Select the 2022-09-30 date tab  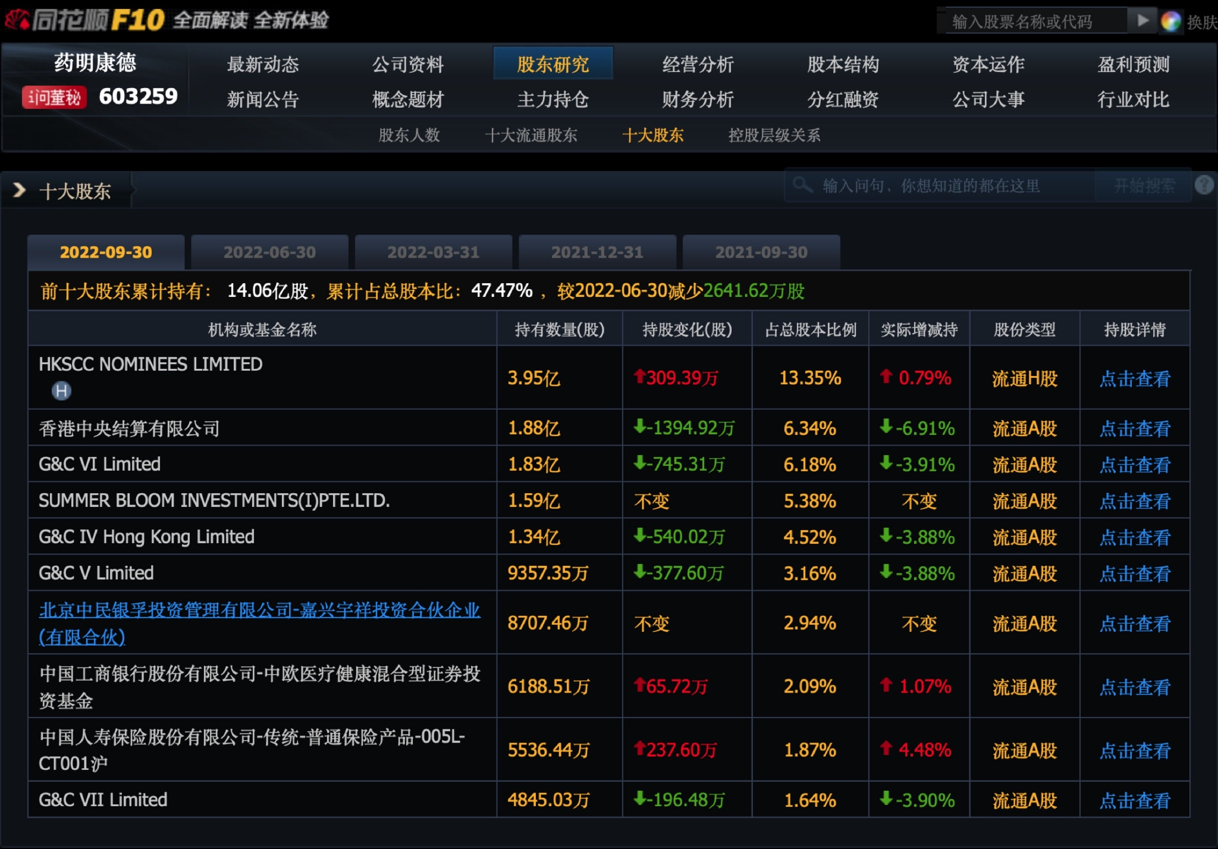(106, 252)
